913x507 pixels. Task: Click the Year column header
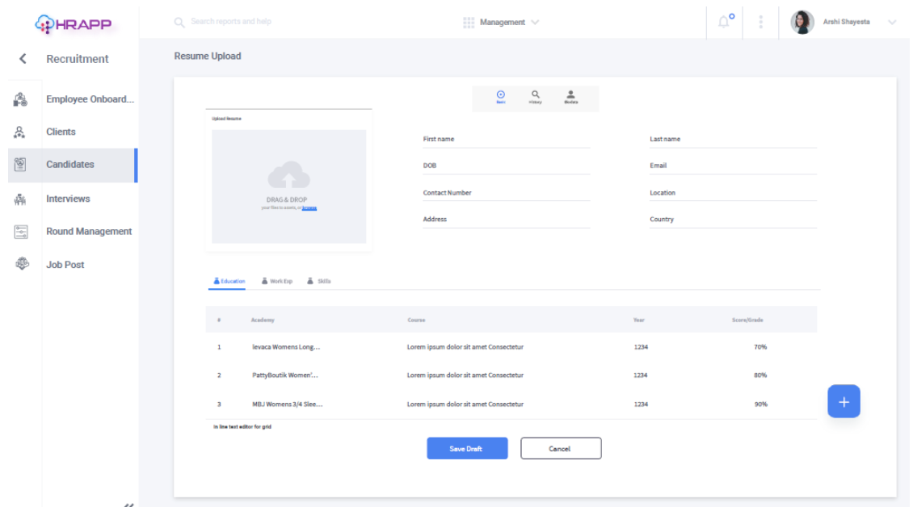pyautogui.click(x=639, y=321)
